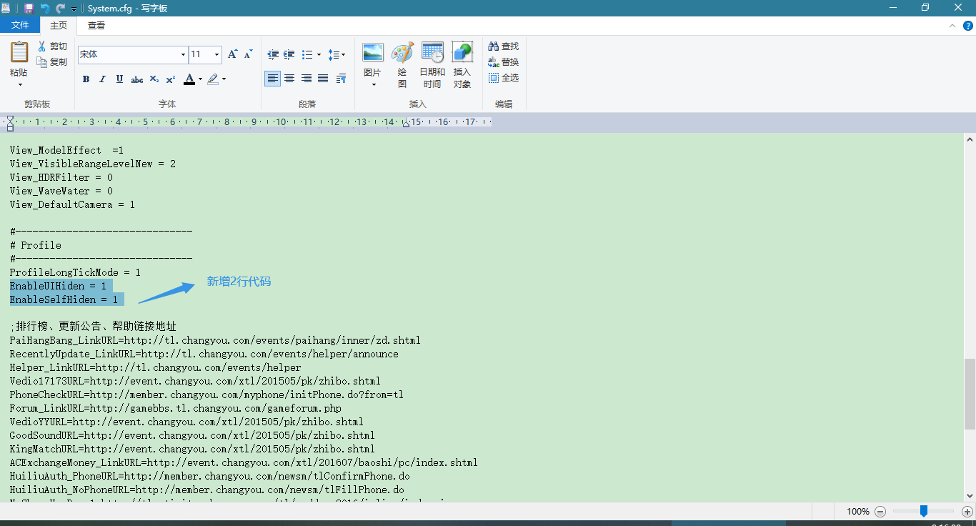Image resolution: width=976 pixels, height=526 pixels.
Task: Open Replace with 替换
Action: pyautogui.click(x=504, y=61)
